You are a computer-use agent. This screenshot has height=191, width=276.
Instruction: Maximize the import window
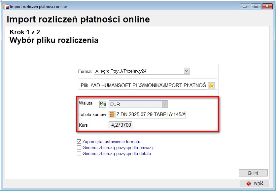tap(255, 6)
